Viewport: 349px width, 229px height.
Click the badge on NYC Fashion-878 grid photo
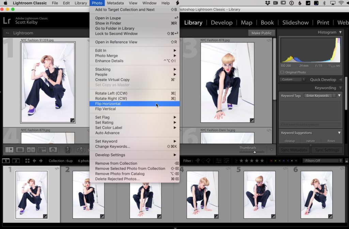tap(252, 120)
